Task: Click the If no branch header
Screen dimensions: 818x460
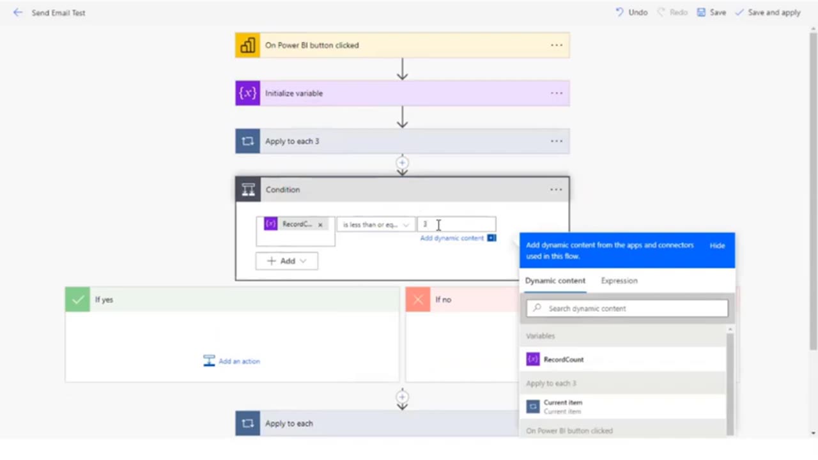Action: [x=463, y=300]
